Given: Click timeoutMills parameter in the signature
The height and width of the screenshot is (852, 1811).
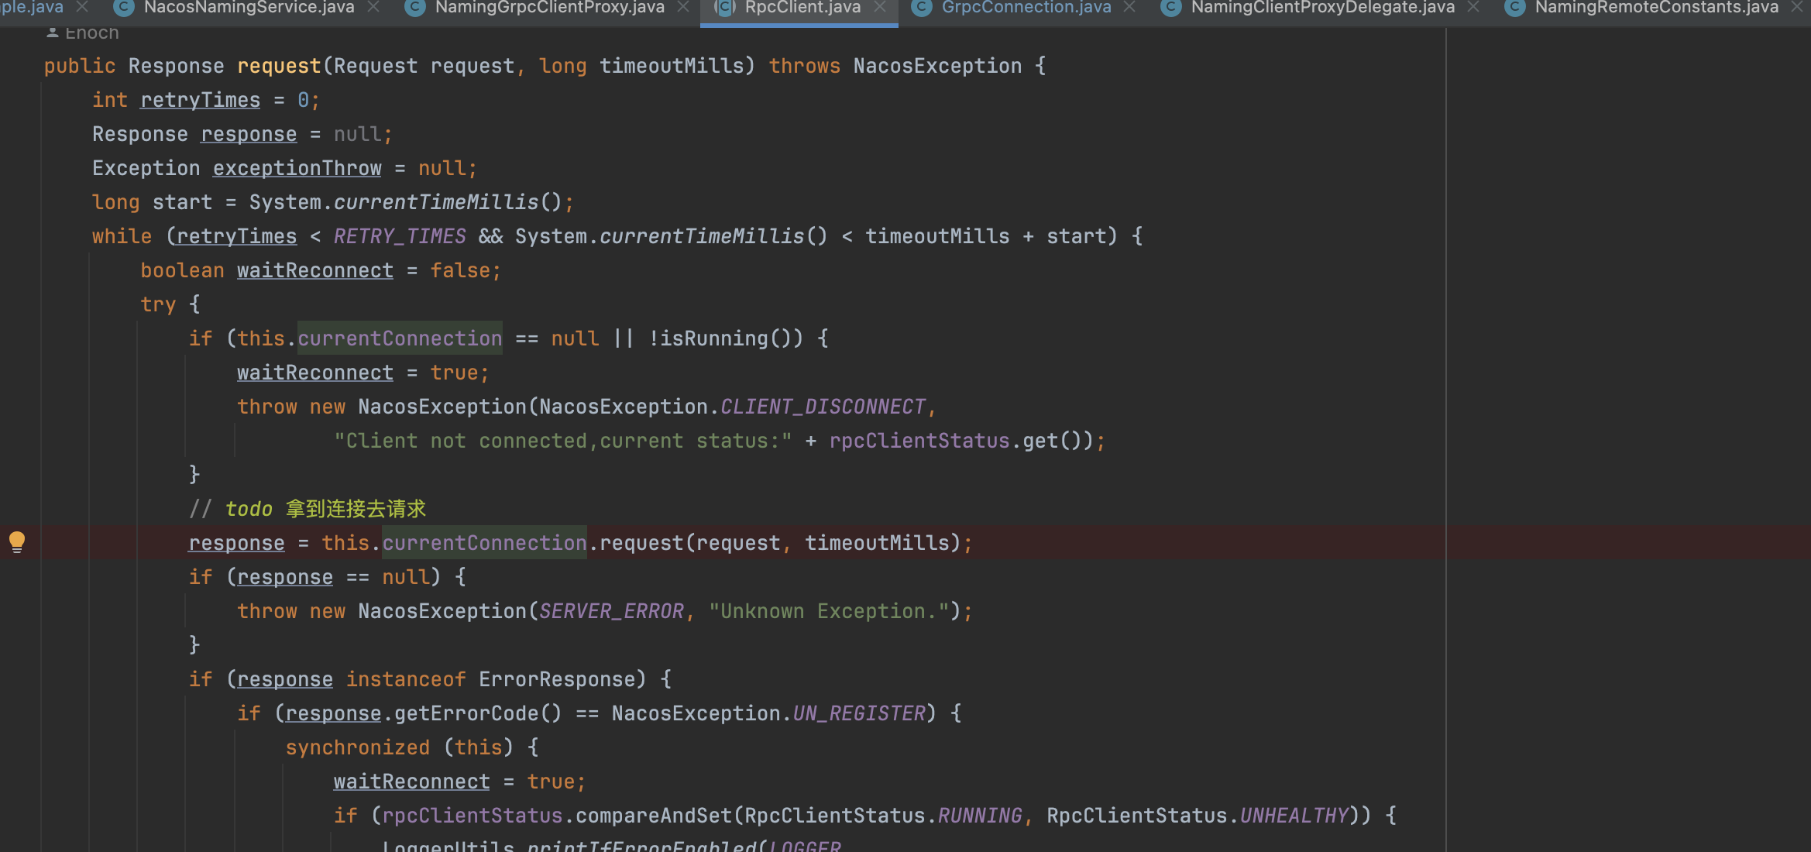Looking at the screenshot, I should (x=672, y=66).
